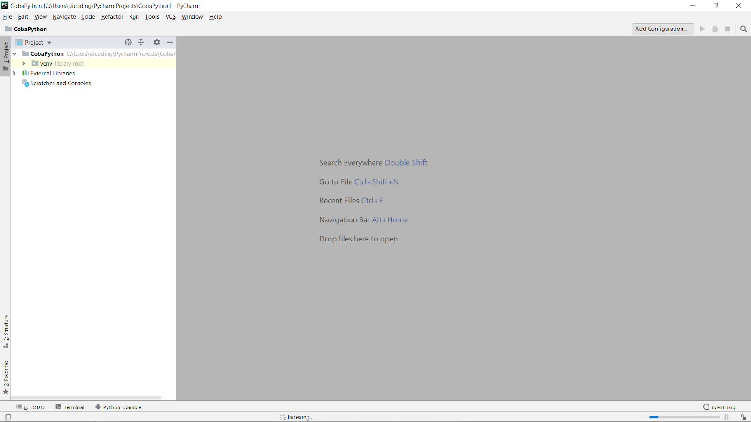The image size is (751, 422).
Task: Open the View menu
Action: [40, 17]
